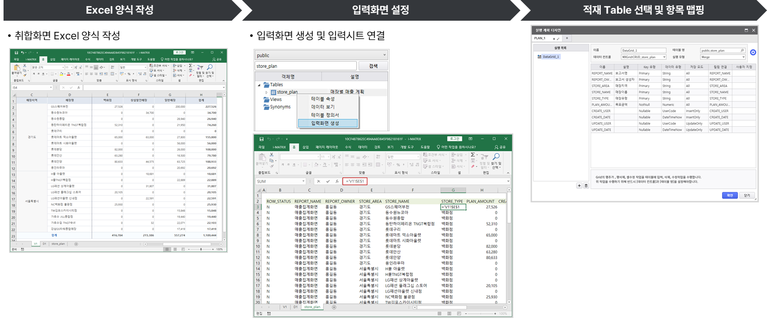767x318 pixels.
Task: Select cell G3 with formula in right Excel
Action: (453, 207)
